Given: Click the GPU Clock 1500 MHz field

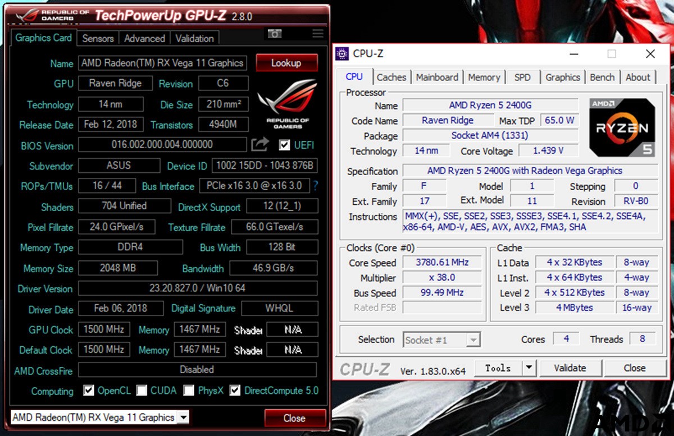Looking at the screenshot, I should coord(104,329).
